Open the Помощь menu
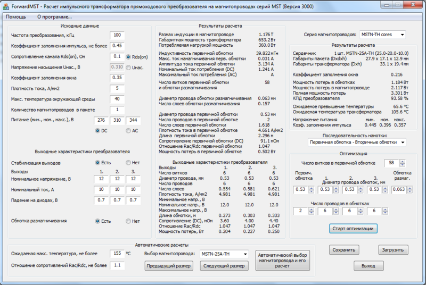This screenshot has width=426, height=285. pyautogui.click(x=16, y=17)
